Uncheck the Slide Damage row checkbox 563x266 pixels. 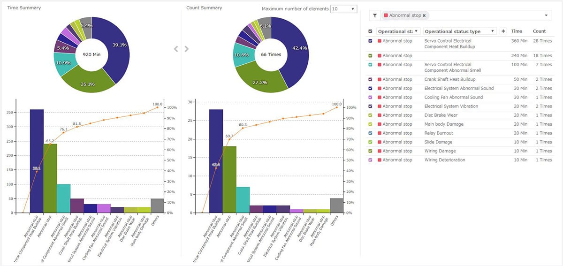click(x=370, y=142)
